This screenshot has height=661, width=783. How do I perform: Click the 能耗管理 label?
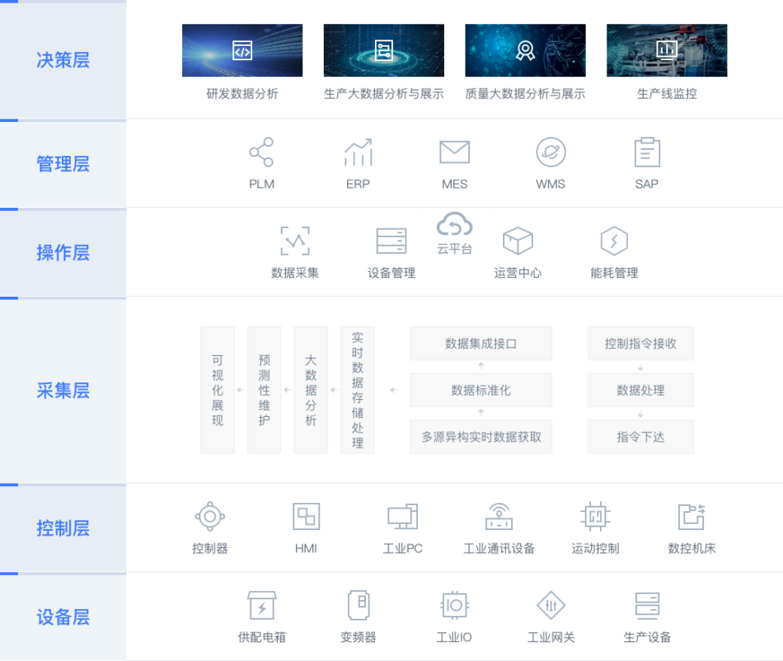(x=614, y=273)
